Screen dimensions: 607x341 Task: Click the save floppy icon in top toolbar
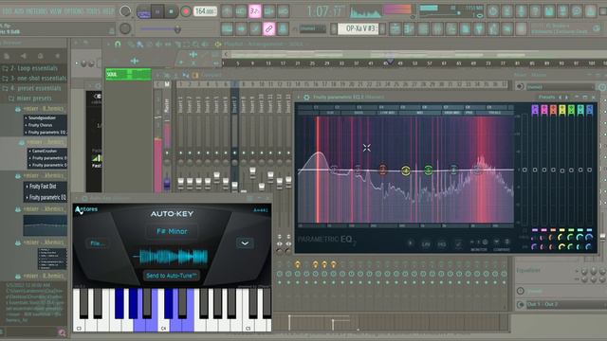point(549,11)
